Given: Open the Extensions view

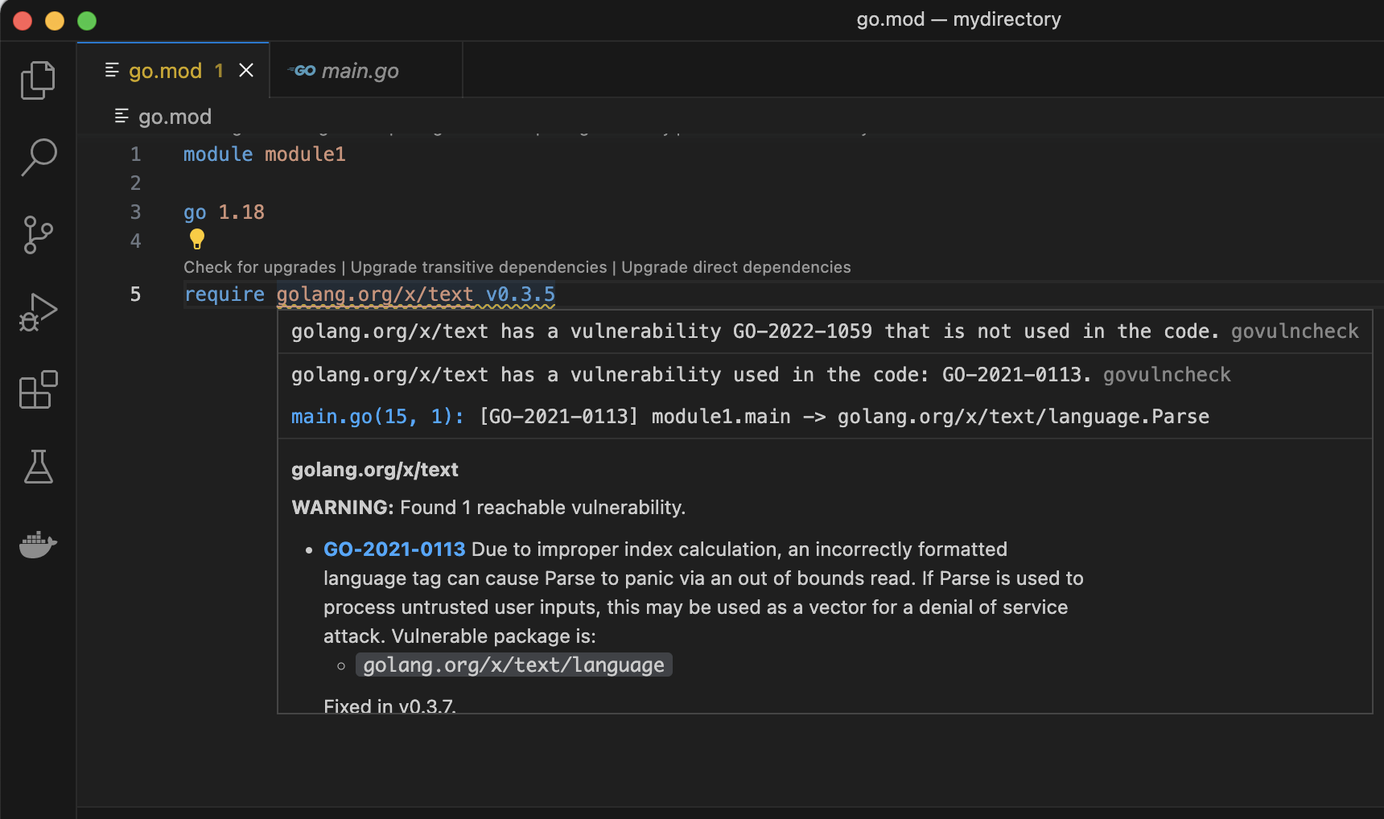Looking at the screenshot, I should pos(37,389).
